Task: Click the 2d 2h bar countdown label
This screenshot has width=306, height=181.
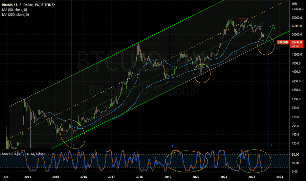Action: click(295, 46)
